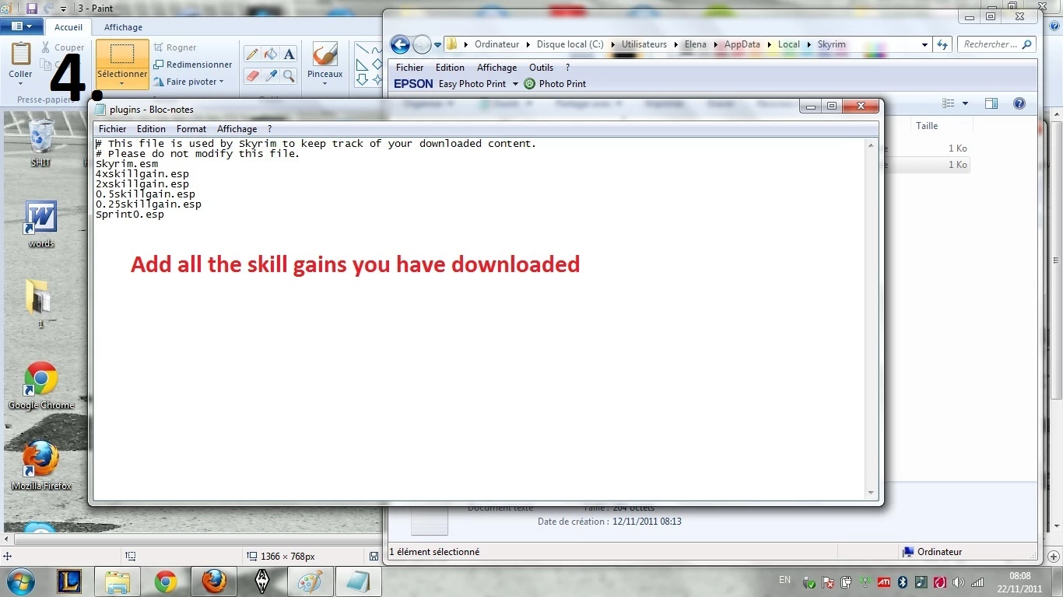Click the Explorer Forward navigation button
Viewport: 1063px width, 597px height.
tap(421, 44)
